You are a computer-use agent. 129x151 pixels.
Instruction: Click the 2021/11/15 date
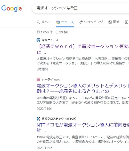pos(44,148)
